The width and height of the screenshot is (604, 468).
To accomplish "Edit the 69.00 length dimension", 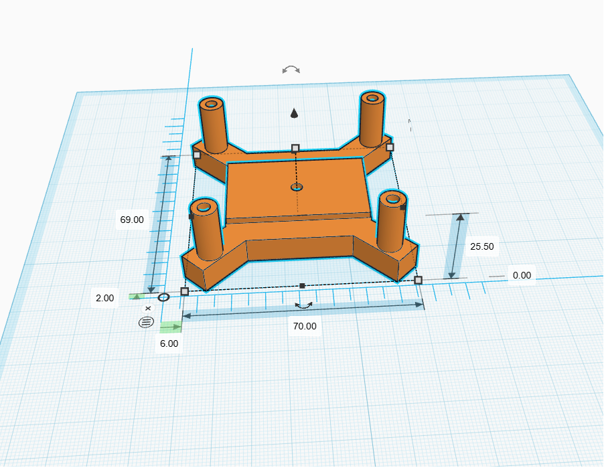I will pos(132,220).
